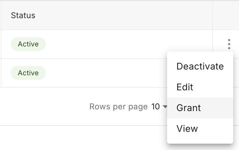
Task: Sort by the Status column header
Action: (23, 15)
